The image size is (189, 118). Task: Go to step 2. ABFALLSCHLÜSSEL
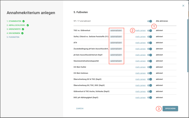[x=16, y=25]
